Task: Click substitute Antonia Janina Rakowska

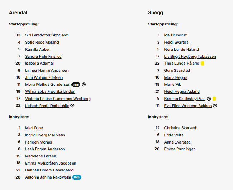Action: pyautogui.click(x=48, y=177)
